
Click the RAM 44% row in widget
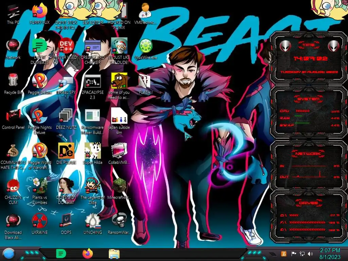310,118
